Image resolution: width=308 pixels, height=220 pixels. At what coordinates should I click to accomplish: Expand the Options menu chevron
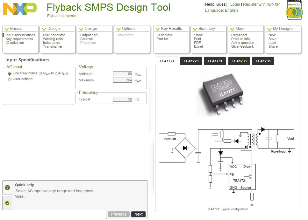pyautogui.click(x=118, y=29)
